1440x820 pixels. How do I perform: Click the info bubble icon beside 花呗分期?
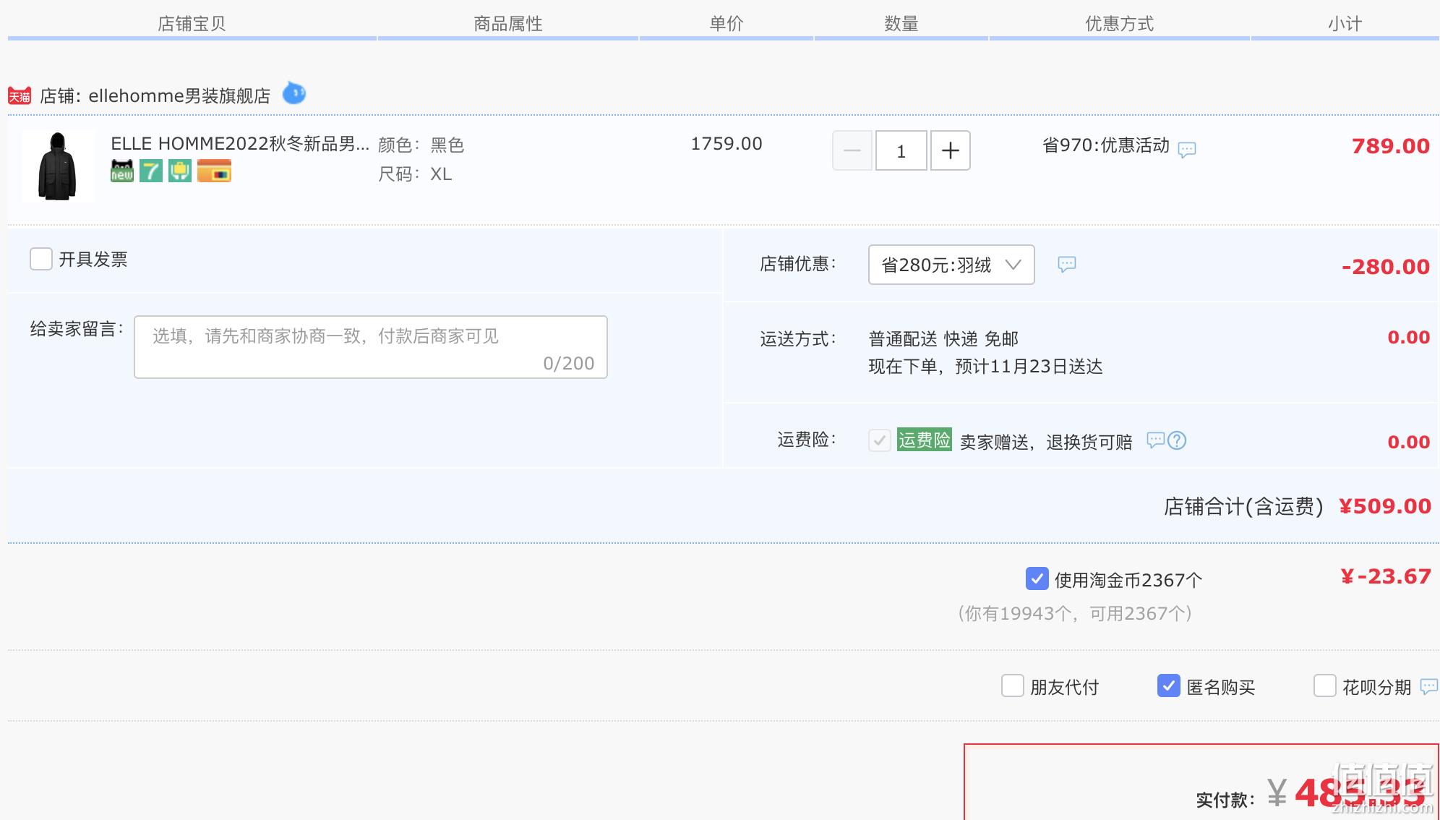tap(1429, 686)
